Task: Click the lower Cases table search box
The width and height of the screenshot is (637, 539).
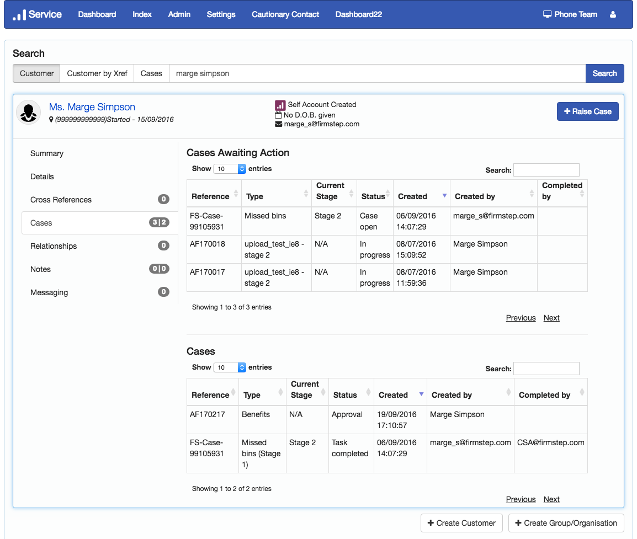Action: point(546,369)
